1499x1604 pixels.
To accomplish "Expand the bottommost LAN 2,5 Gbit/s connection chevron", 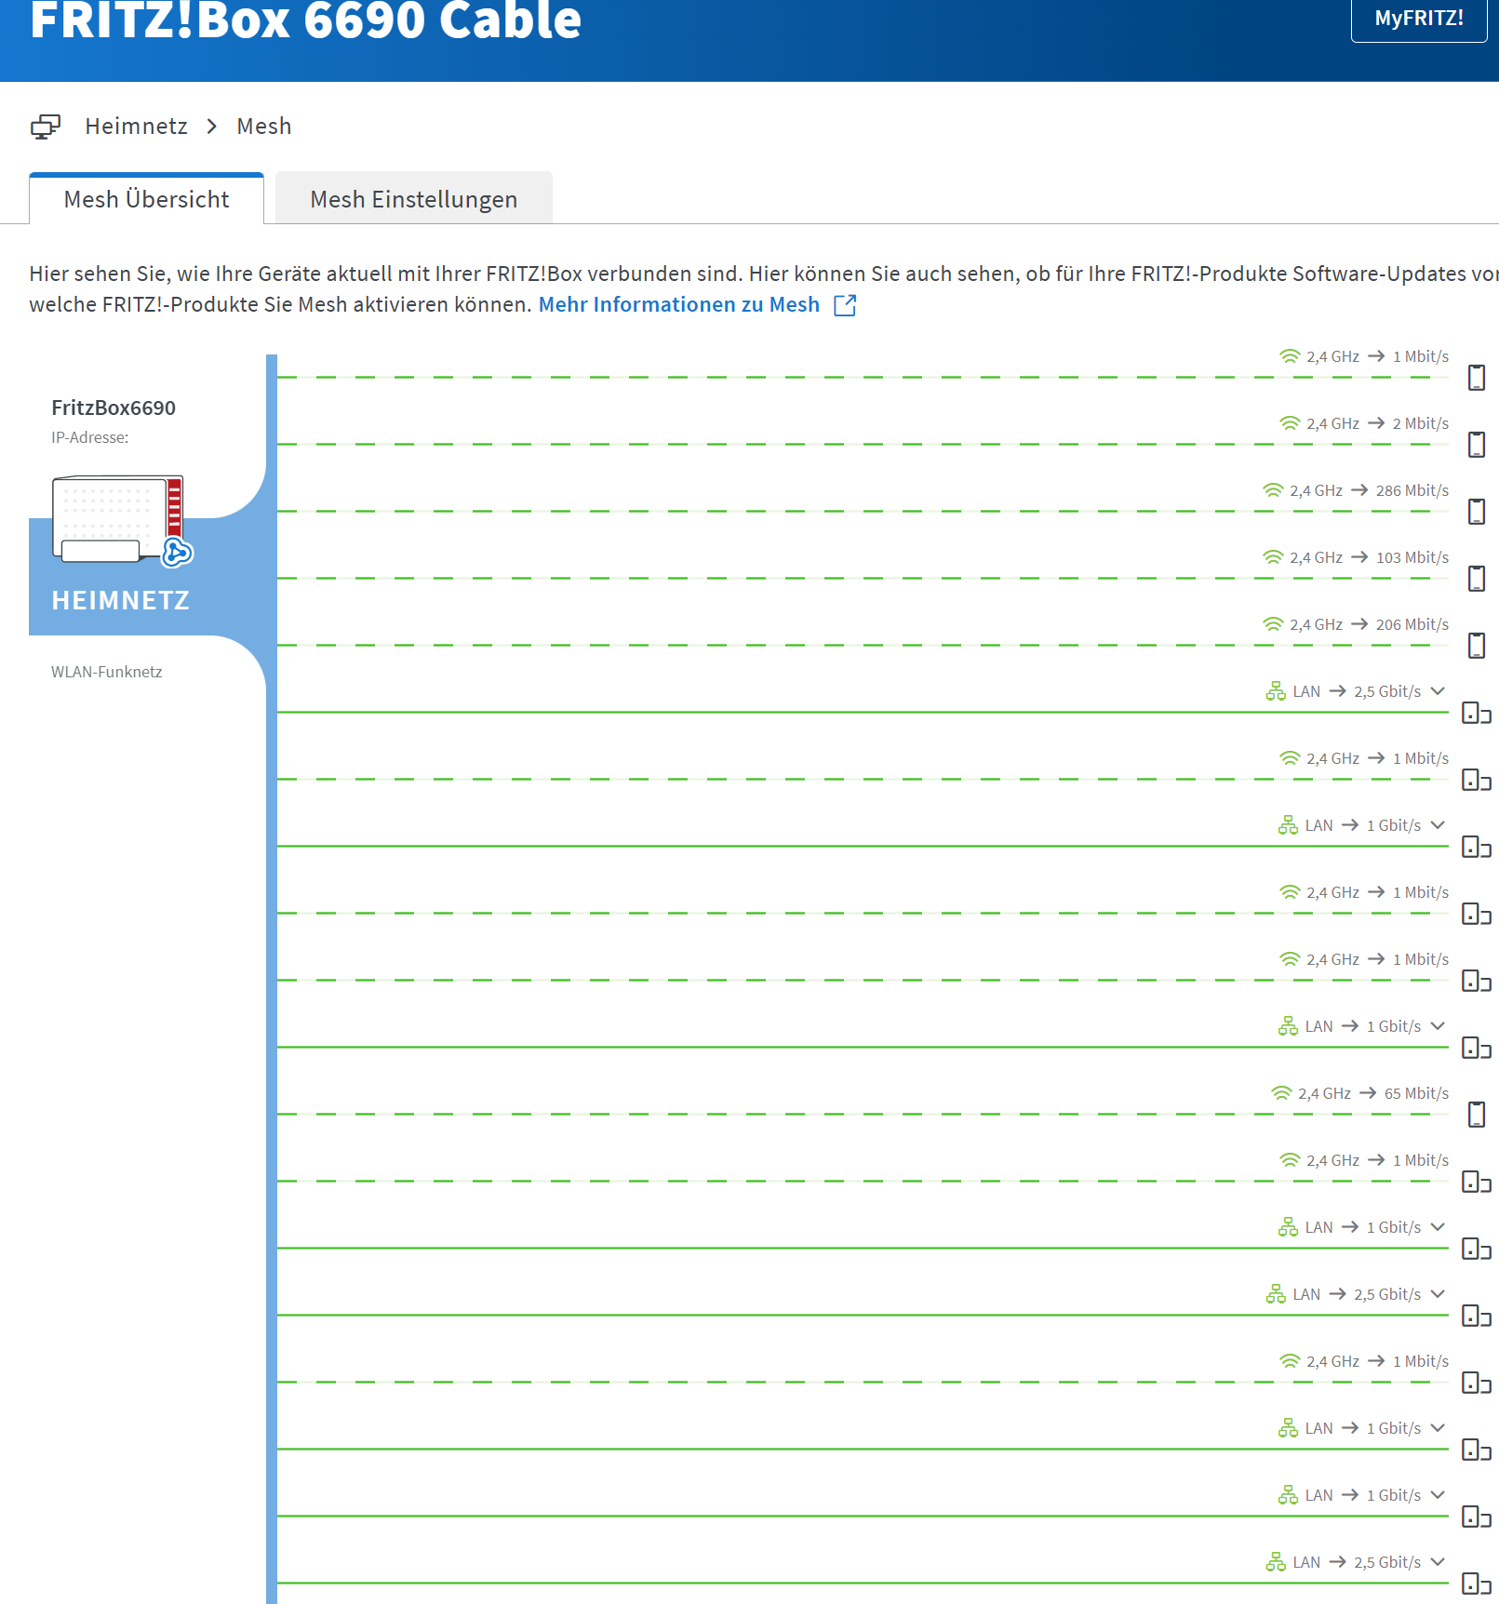I will [1438, 1562].
